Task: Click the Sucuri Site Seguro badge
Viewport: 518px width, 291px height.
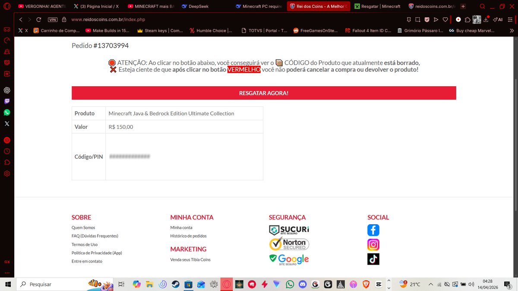Action: pos(289,230)
